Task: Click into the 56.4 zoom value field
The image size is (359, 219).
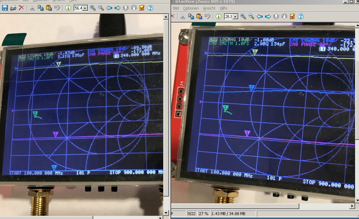Action: click(x=78, y=8)
